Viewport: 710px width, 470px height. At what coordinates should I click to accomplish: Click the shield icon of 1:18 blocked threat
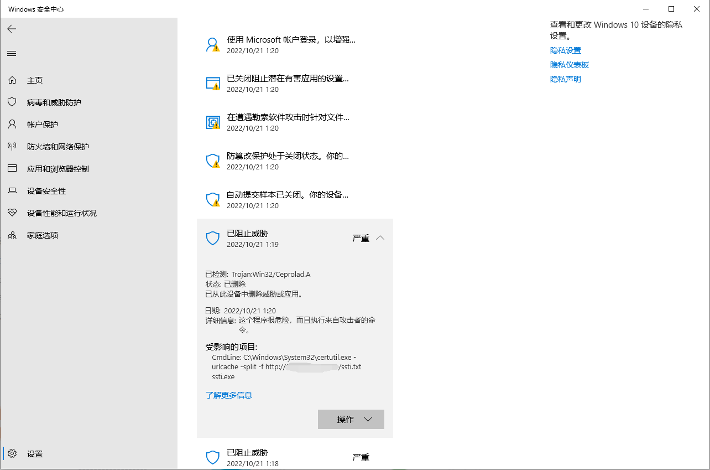(213, 457)
